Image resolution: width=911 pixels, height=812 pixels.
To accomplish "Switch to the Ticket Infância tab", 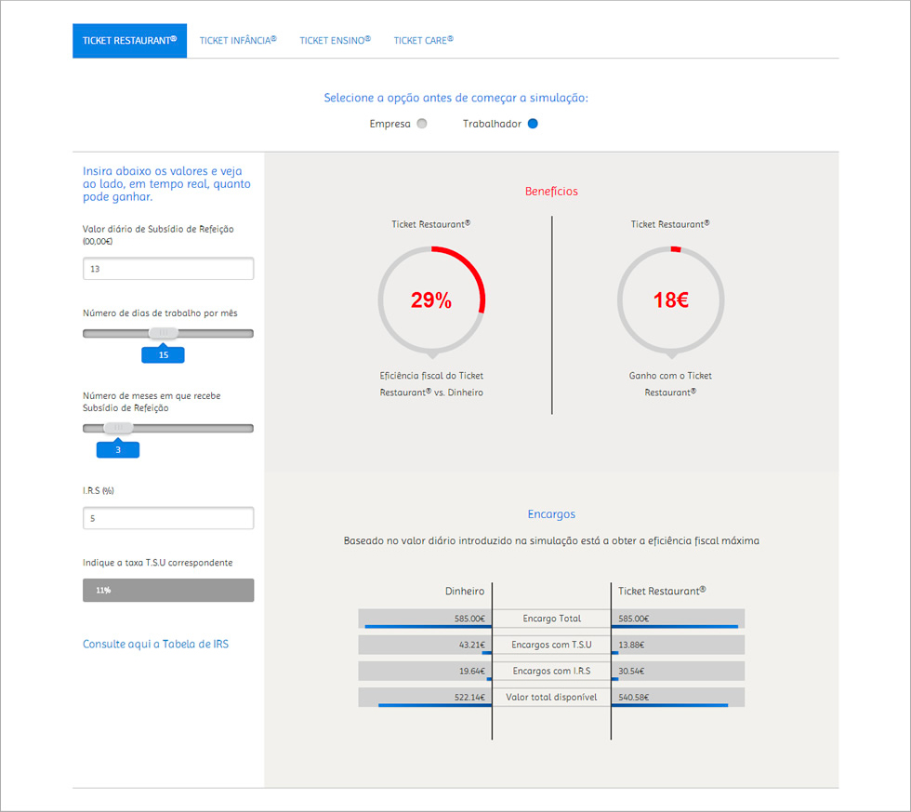I will 238,41.
